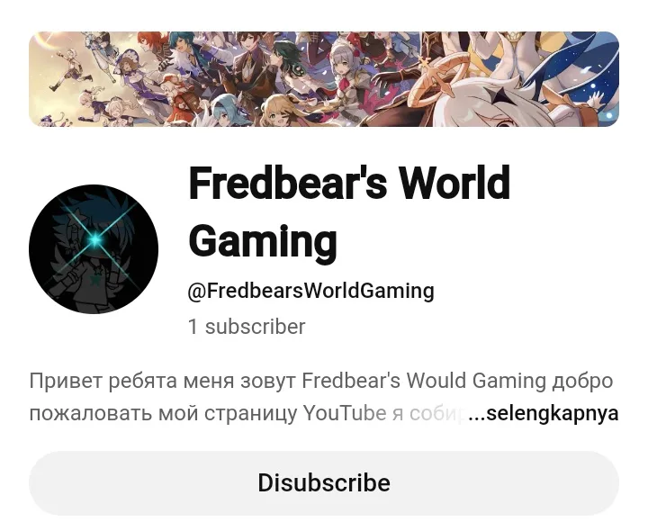648x531 pixels.
Task: Tap the green-haired Xiao character in banner
Action: tap(291, 58)
